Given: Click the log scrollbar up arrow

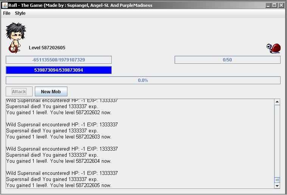Looking at the screenshot, I should click(x=277, y=102).
